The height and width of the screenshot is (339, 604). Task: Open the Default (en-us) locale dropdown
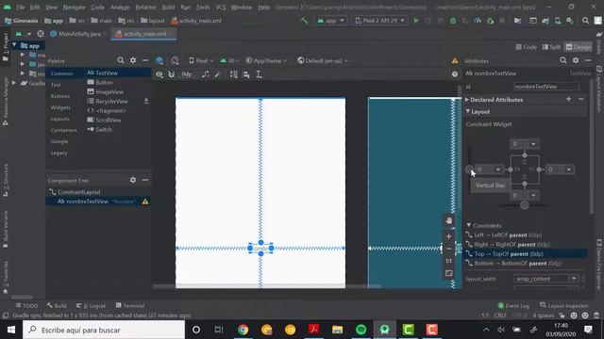click(x=323, y=60)
